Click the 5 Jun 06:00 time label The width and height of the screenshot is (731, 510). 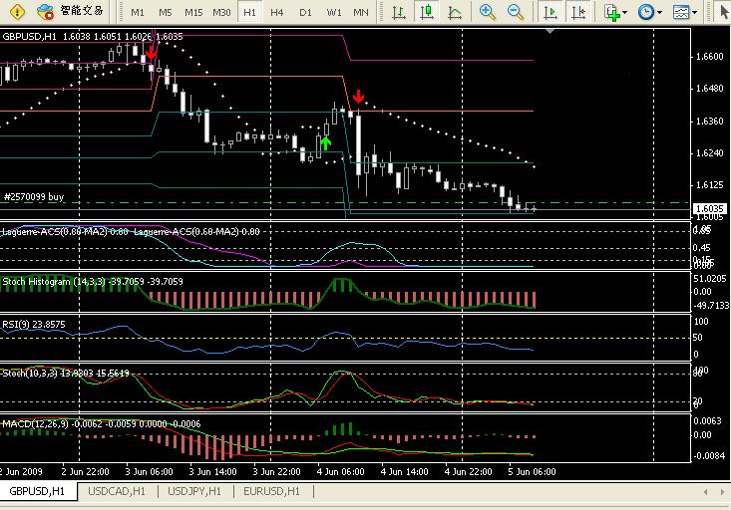(532, 472)
